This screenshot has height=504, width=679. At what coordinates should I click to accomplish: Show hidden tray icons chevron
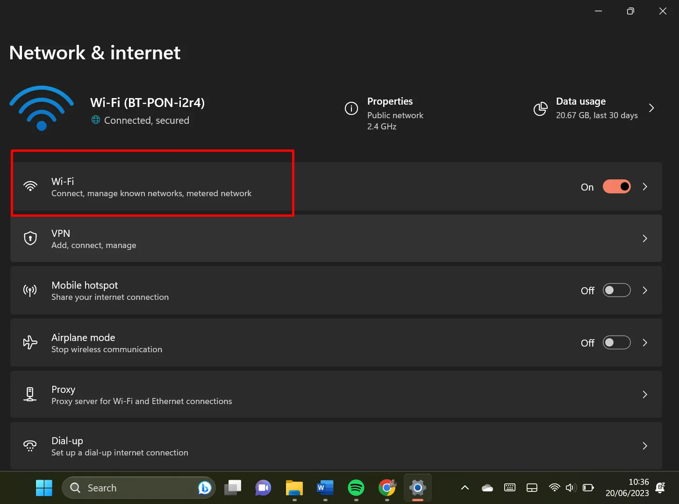point(465,488)
